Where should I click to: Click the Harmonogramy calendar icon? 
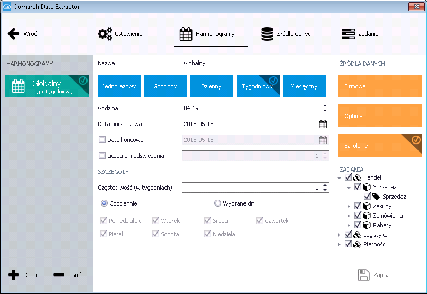click(x=186, y=34)
